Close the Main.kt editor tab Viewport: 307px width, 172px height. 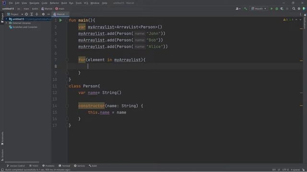pos(67,14)
